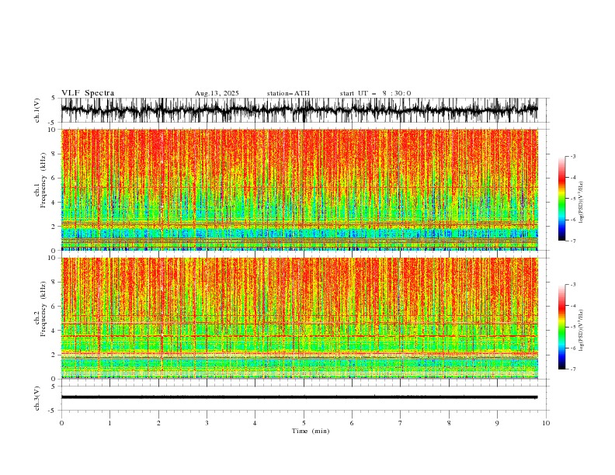Screen dimensions: 615x475
Task: Click the "5" tick on ch.1(V) axis
Action: [54, 98]
